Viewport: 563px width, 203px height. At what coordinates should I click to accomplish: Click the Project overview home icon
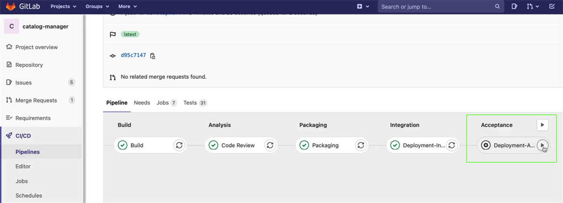8,47
